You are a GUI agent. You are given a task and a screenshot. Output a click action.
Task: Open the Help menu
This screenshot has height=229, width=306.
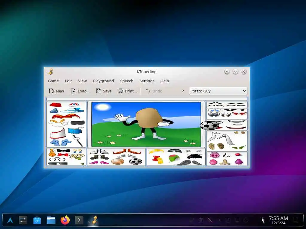pos(165,81)
